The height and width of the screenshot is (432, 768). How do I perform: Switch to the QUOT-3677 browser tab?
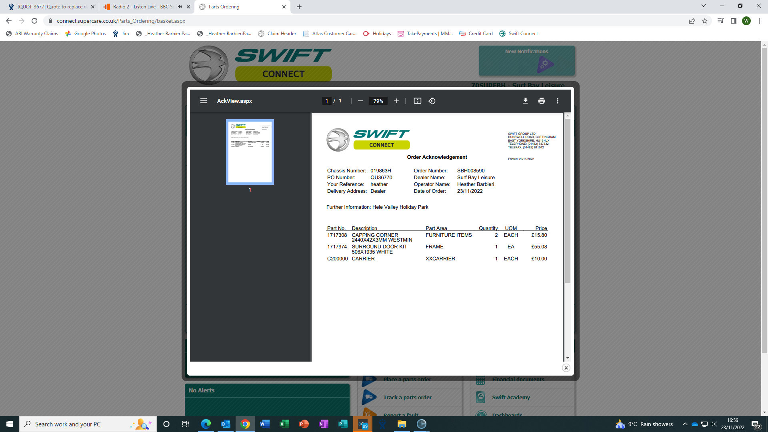tap(52, 7)
